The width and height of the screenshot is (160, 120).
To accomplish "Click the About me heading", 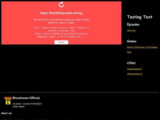I will (x=7, y=113).
